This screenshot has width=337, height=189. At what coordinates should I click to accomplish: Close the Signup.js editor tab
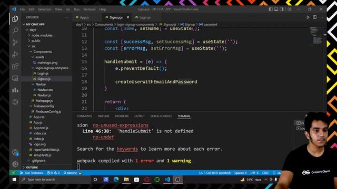(x=128, y=17)
